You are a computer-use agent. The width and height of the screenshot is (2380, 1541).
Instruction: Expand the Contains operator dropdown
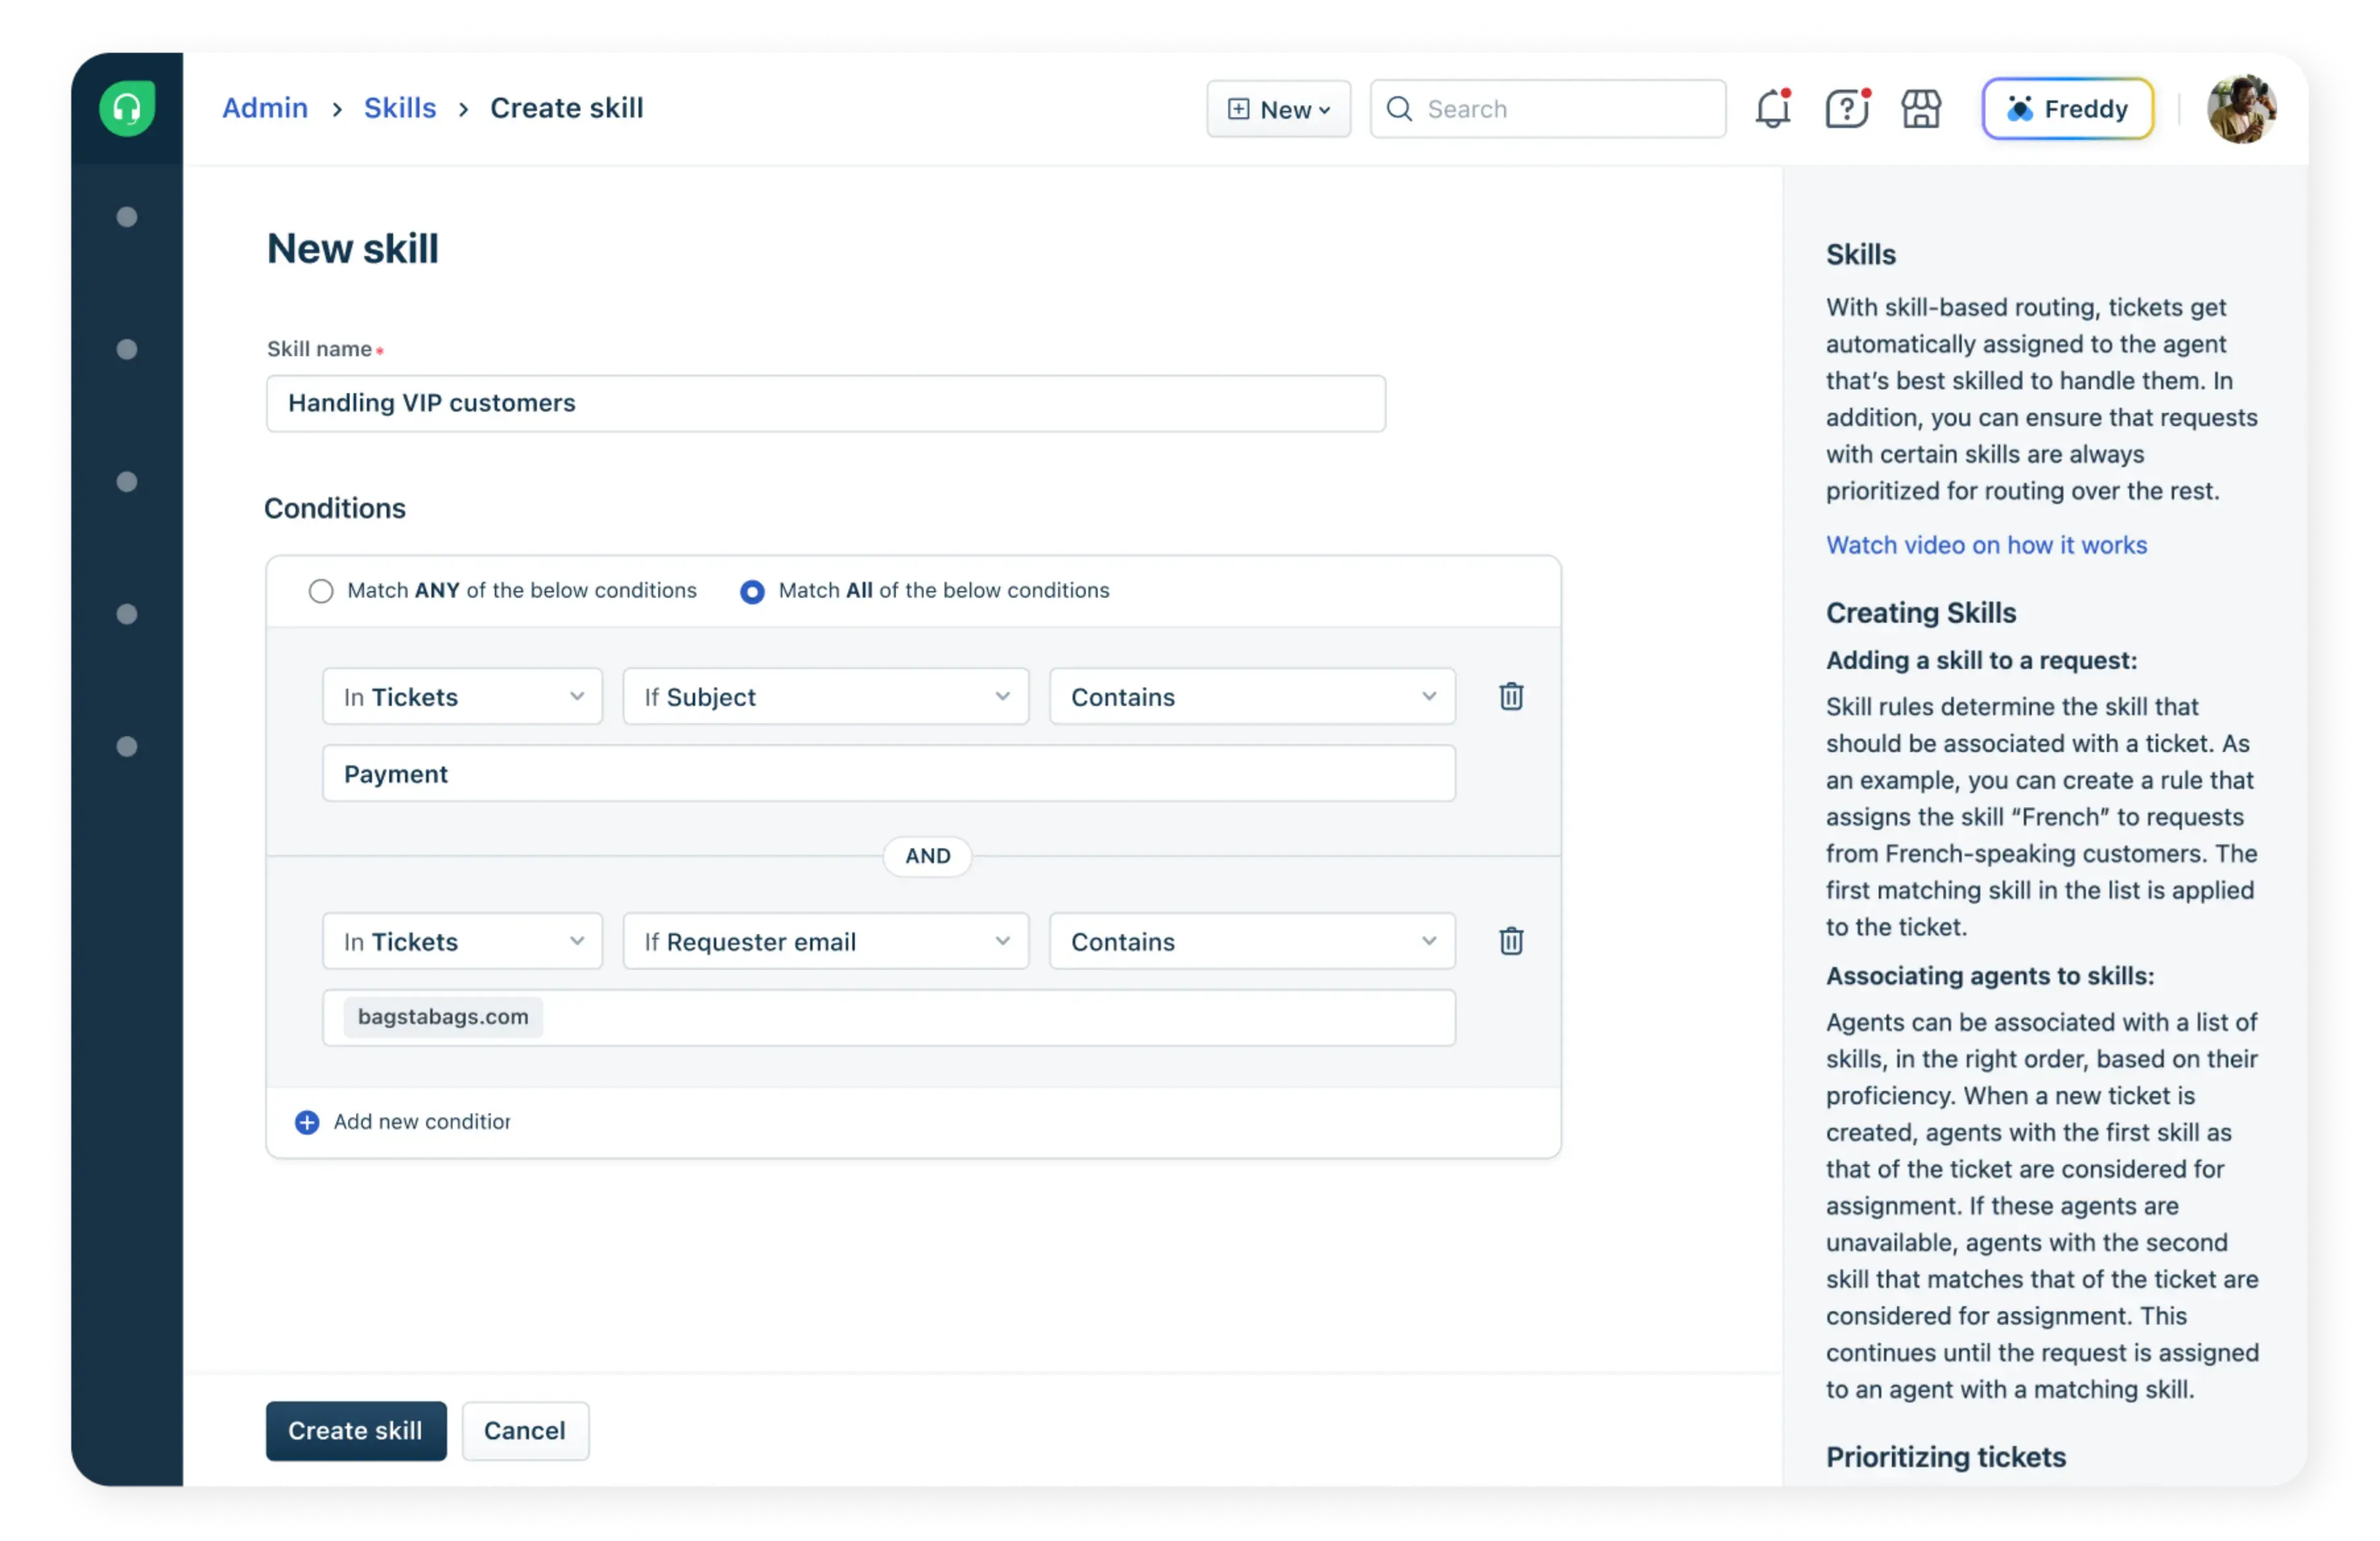tap(1252, 696)
